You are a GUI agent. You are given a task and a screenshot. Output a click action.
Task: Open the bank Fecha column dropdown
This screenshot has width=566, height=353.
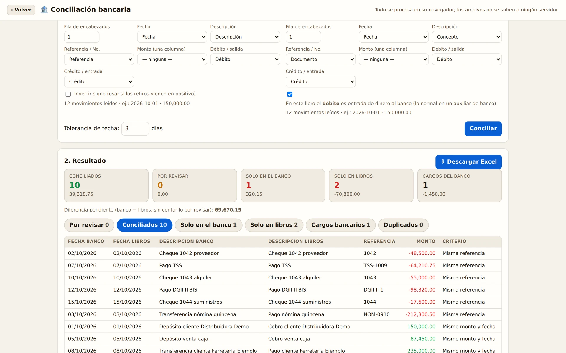(x=172, y=37)
